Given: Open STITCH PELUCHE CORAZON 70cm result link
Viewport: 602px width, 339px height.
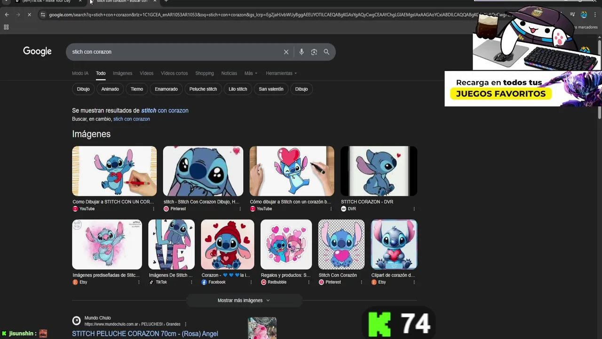Looking at the screenshot, I should (145, 334).
